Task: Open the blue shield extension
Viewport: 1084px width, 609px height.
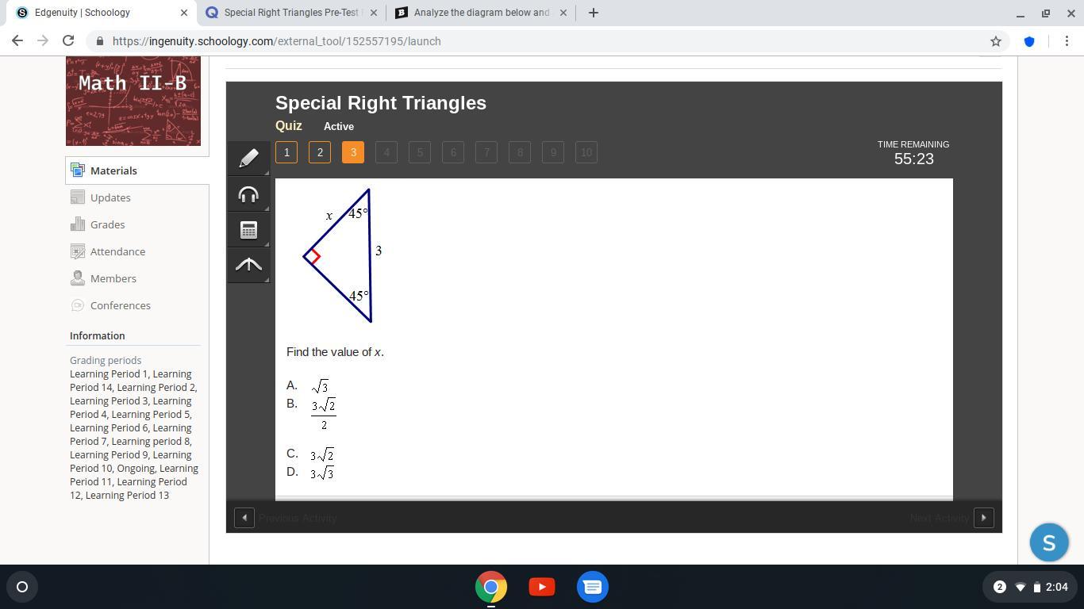Action: click(1029, 41)
